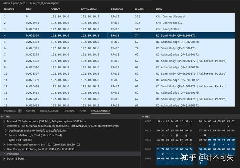Image resolution: width=240 pixels, height=168 pixels.
Task: Expand Internet Protocol Version 4 node
Action: coord(4,144)
